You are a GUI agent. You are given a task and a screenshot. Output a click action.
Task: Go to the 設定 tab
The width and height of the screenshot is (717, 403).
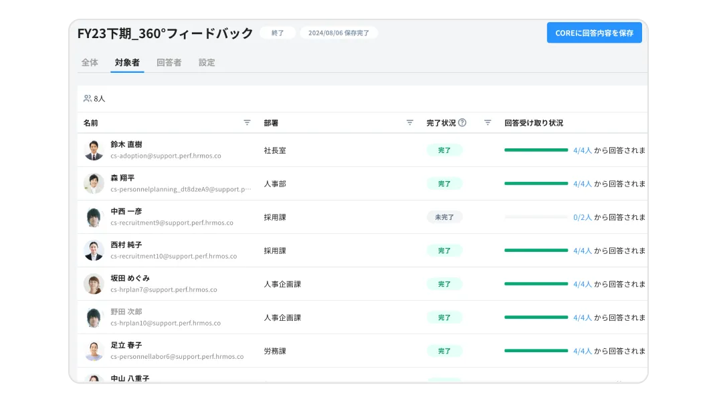207,62
